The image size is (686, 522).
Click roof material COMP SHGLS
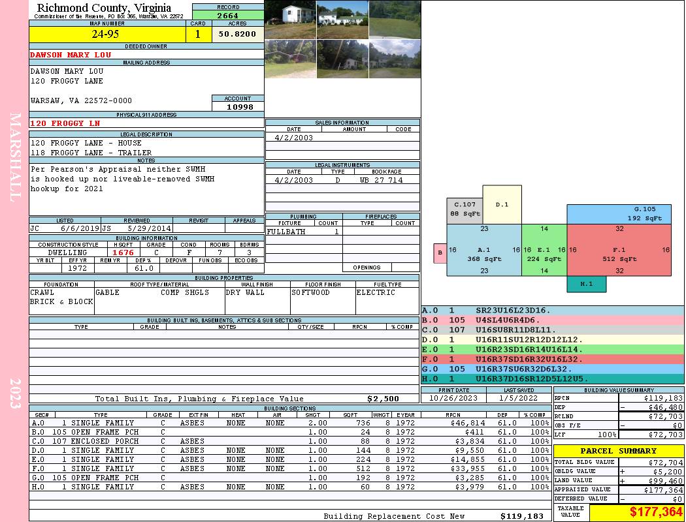(185, 292)
